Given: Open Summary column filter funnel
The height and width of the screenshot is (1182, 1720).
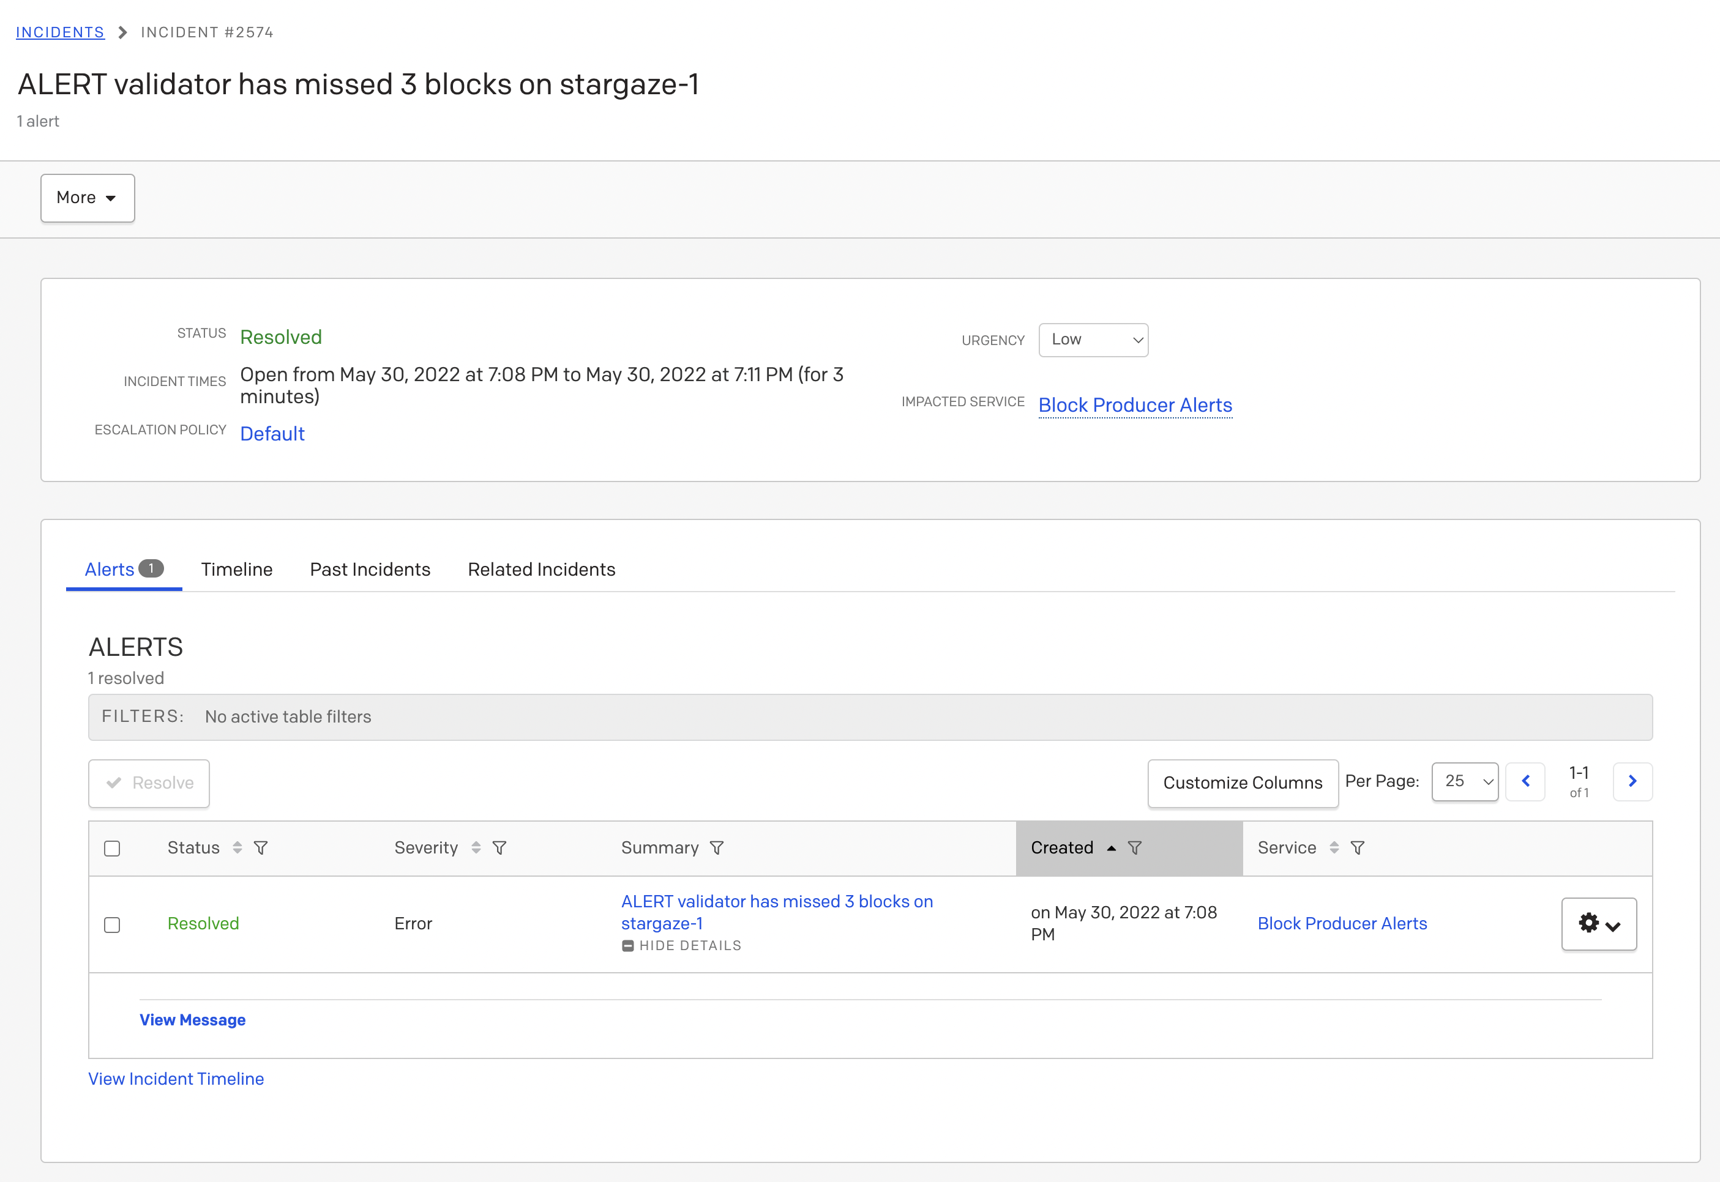Looking at the screenshot, I should (x=716, y=848).
